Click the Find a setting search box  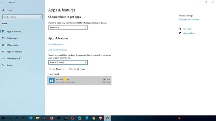[x=23, y=17]
